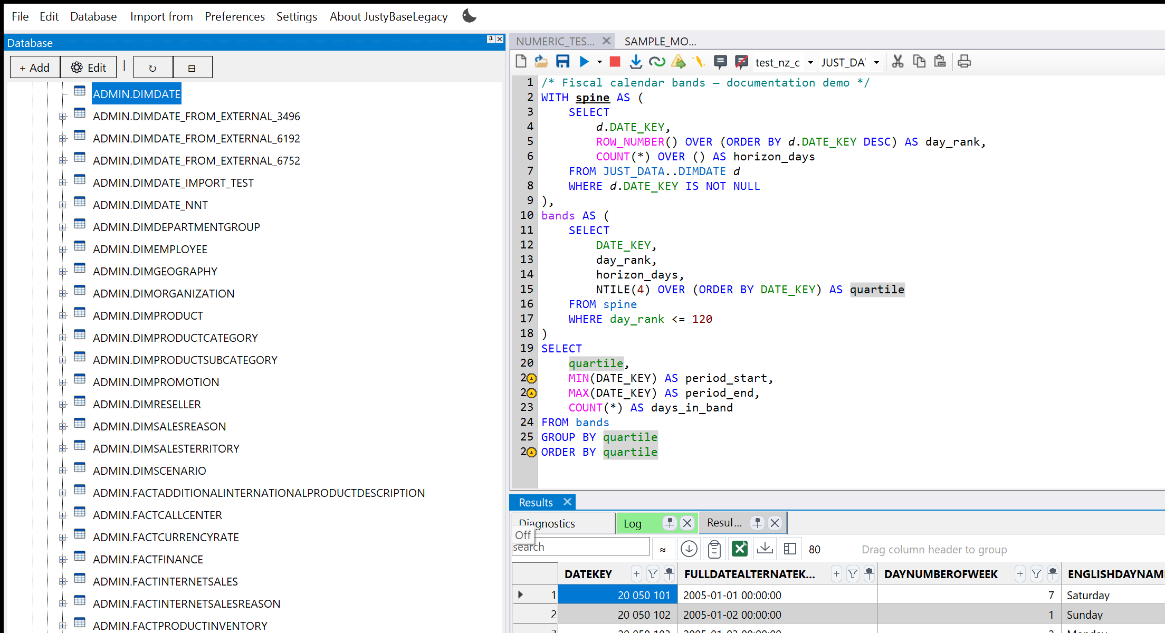1165x633 pixels.
Task: Open the Import from menu
Action: coord(161,16)
